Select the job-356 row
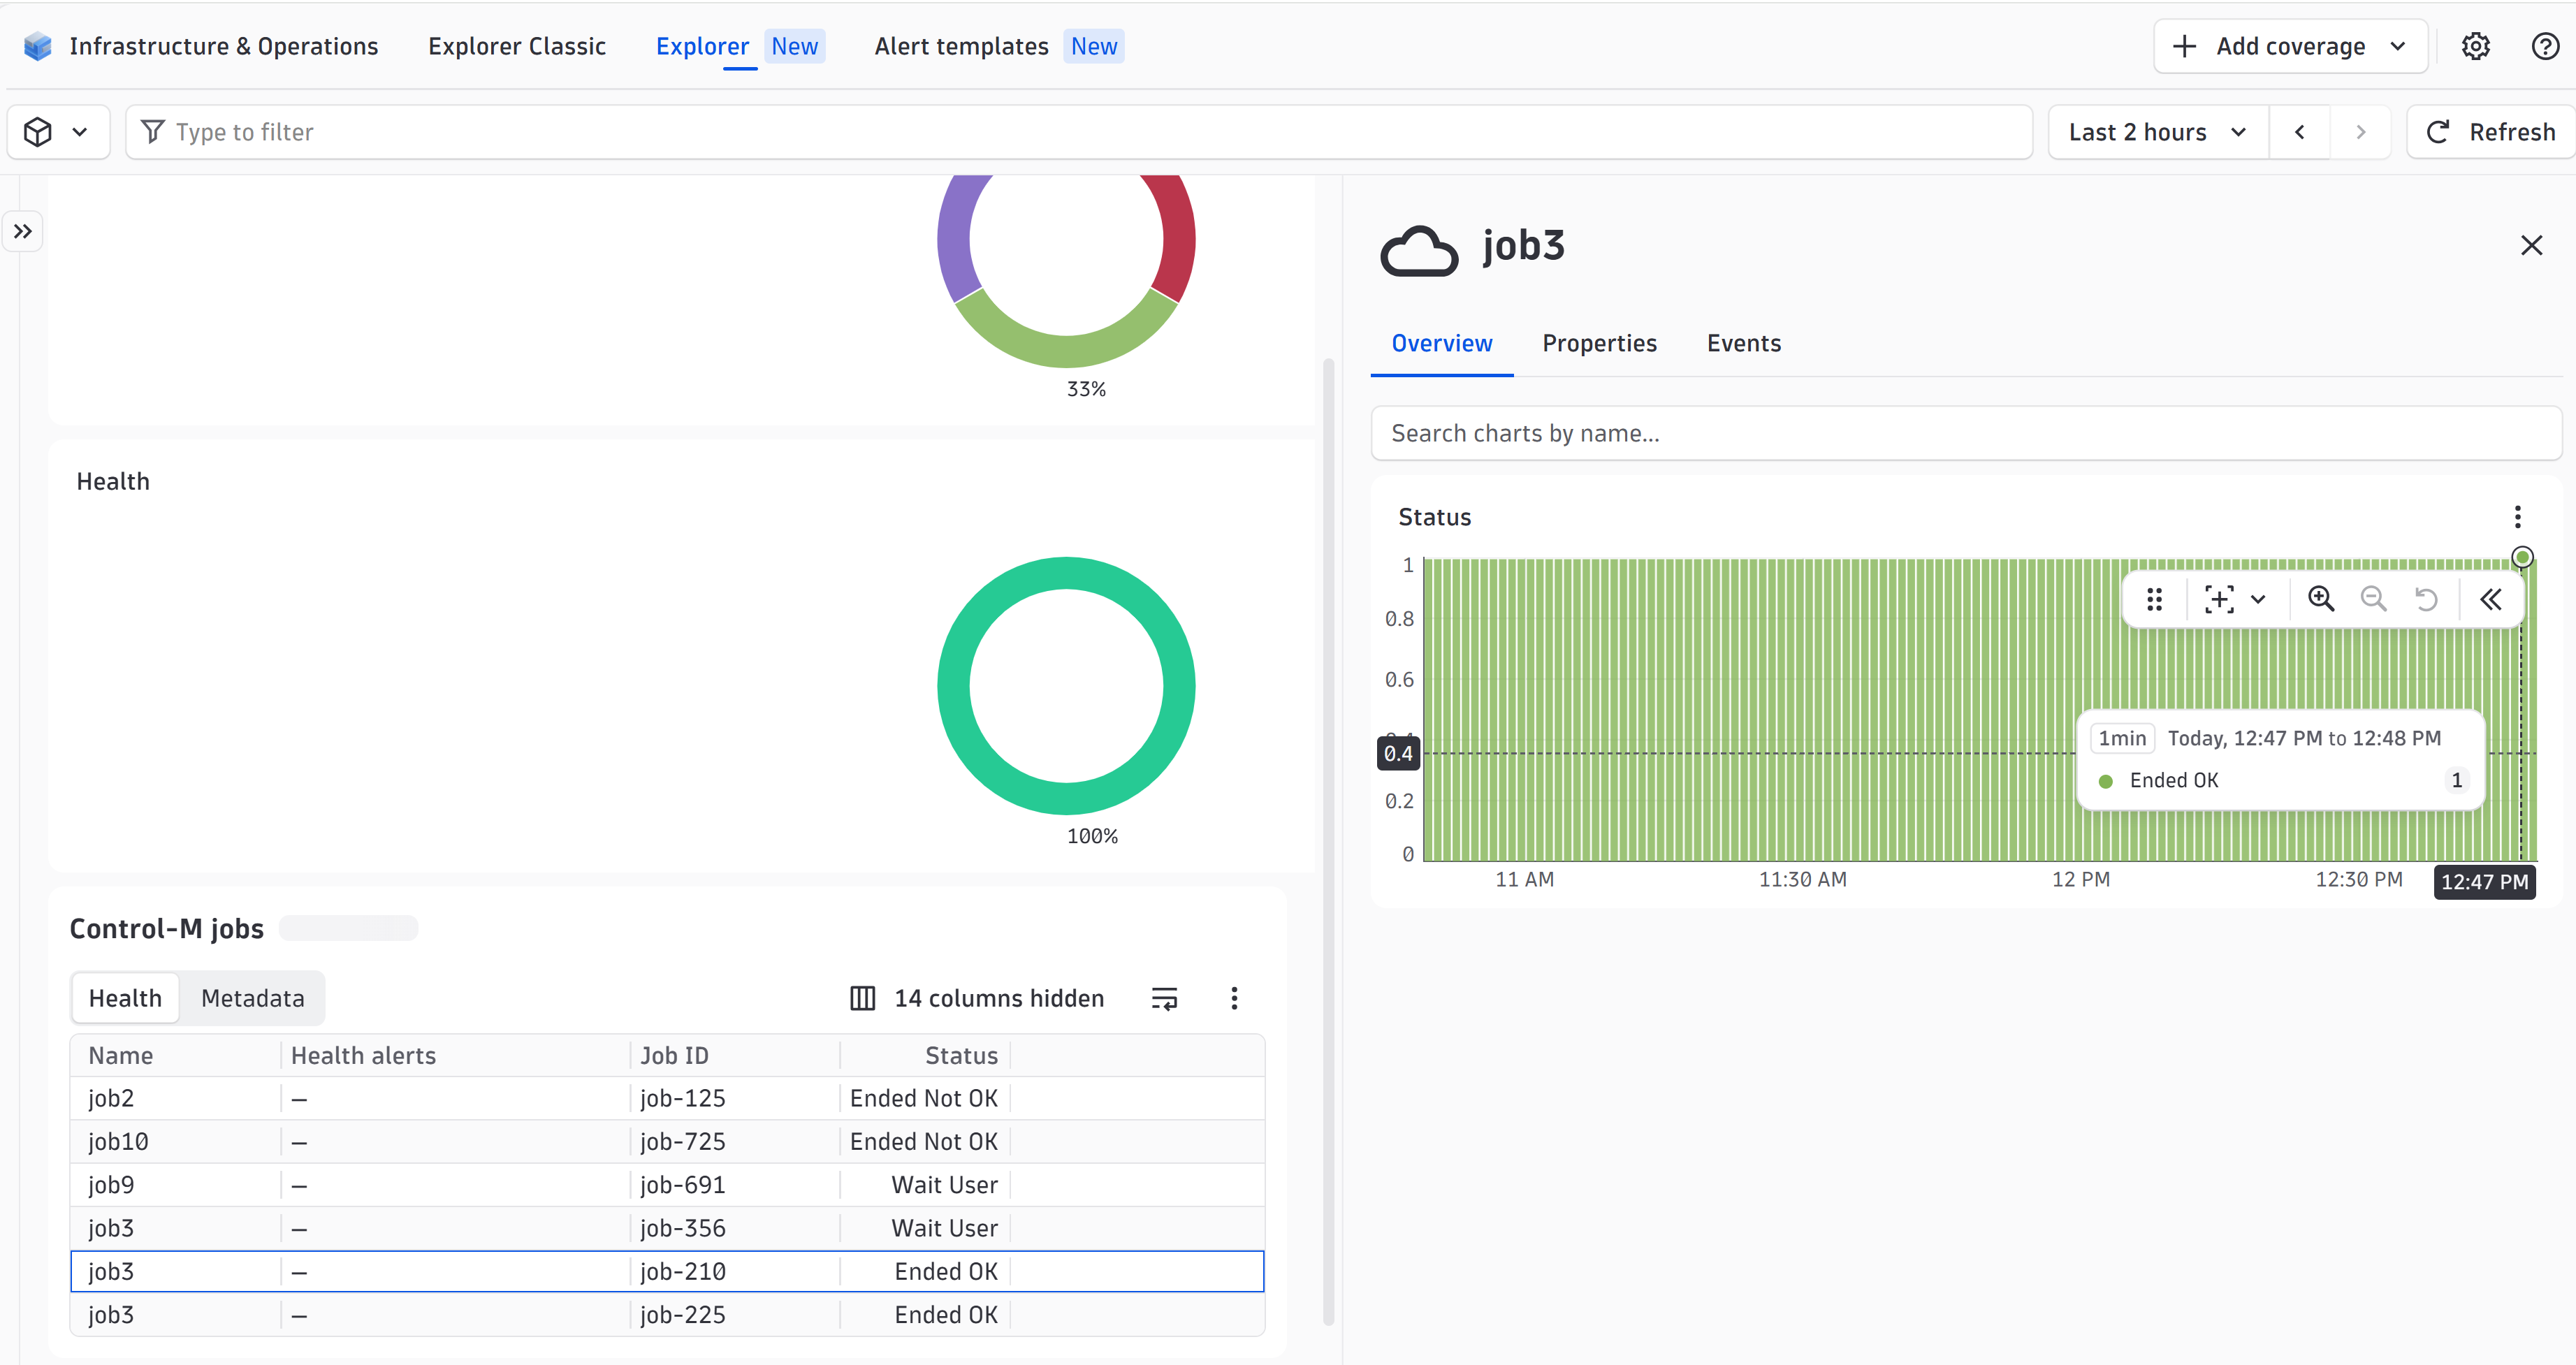 tap(667, 1228)
